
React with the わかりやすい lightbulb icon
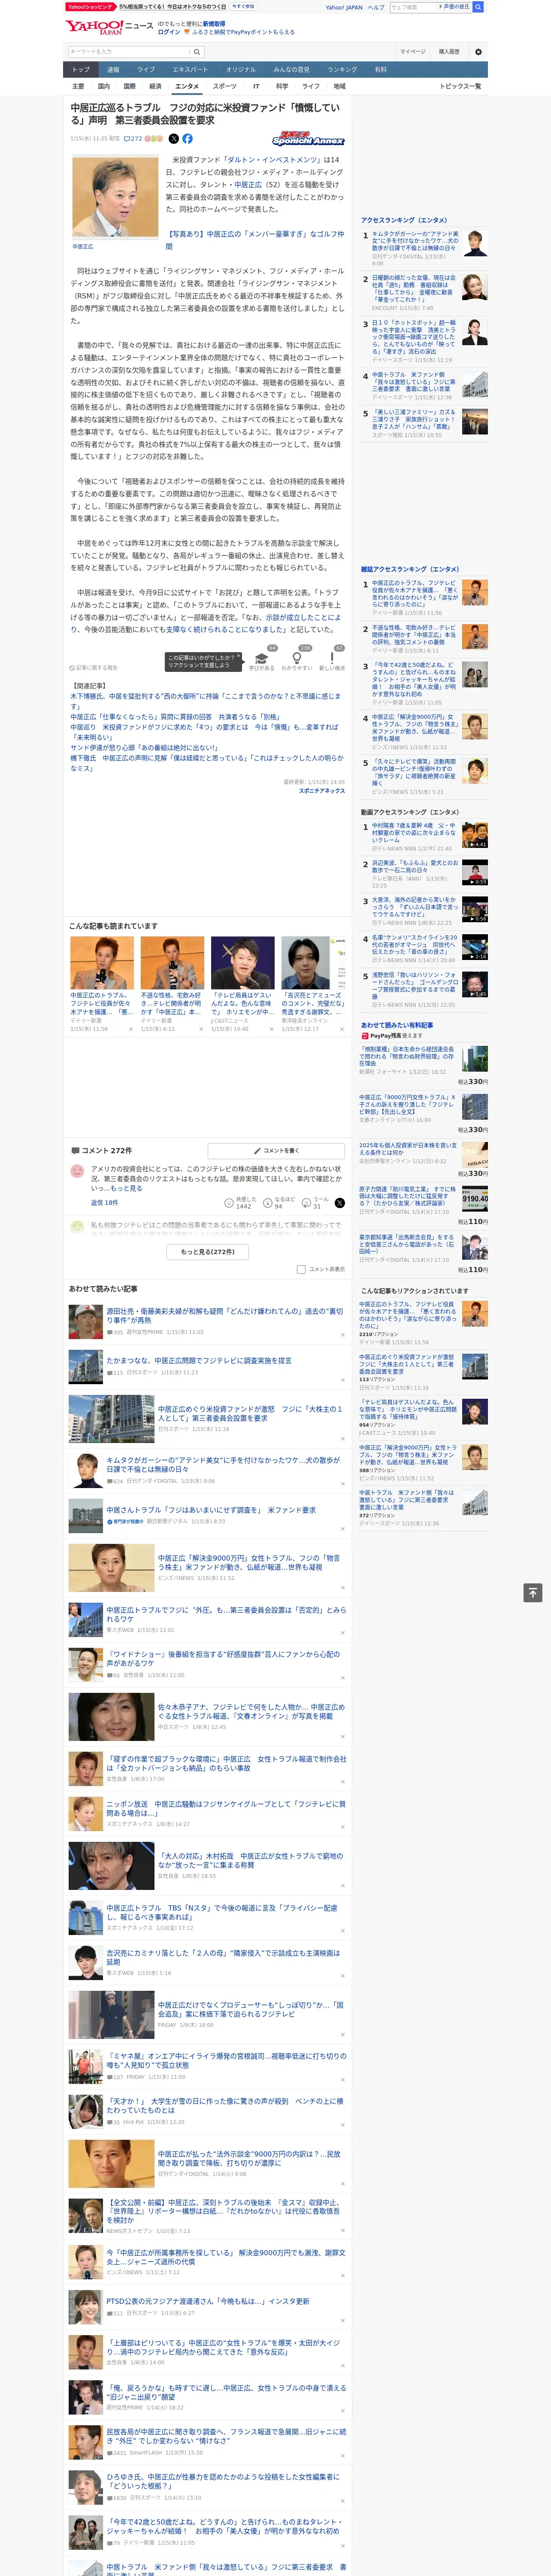point(297,658)
